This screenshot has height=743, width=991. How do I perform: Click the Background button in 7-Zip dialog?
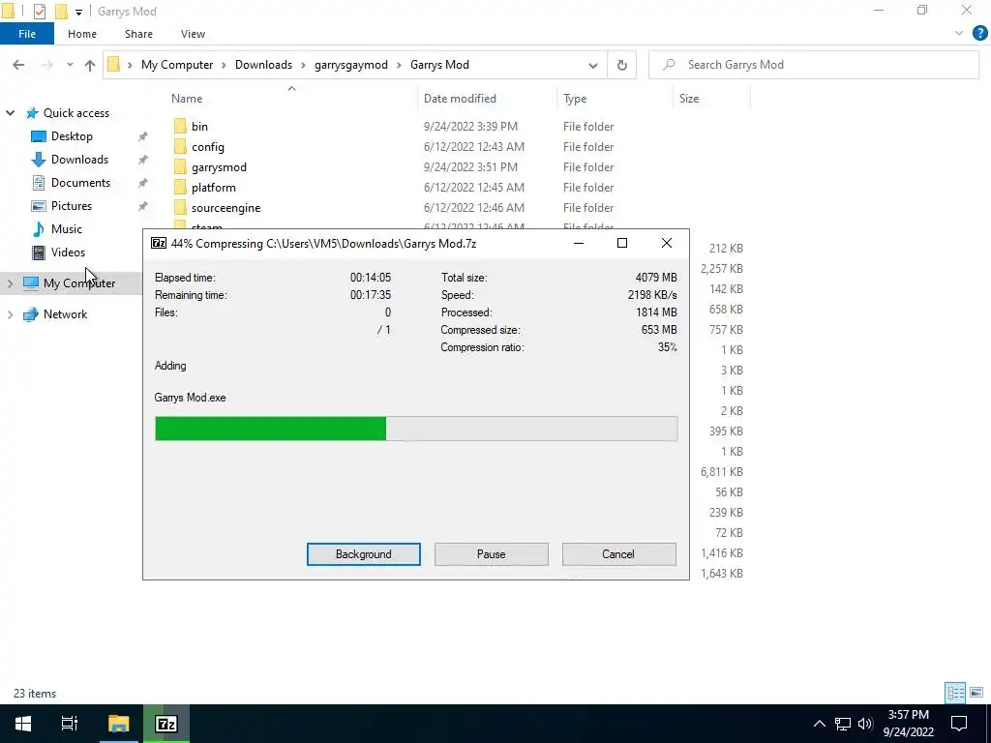[364, 554]
